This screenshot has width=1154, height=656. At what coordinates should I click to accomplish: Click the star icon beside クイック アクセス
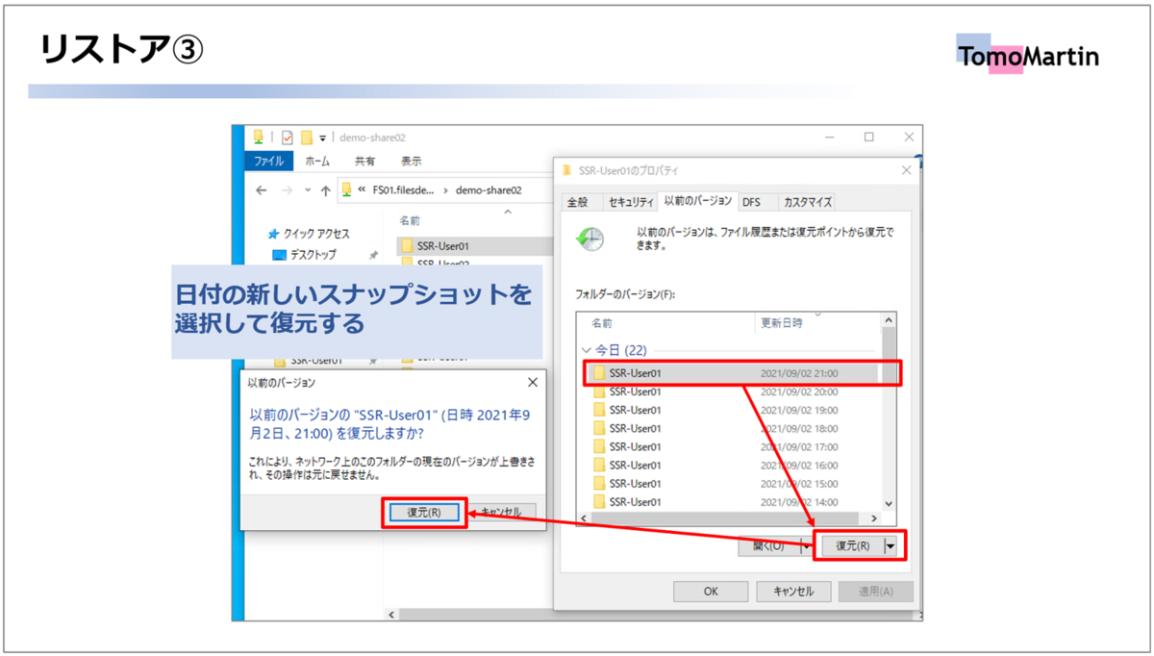[274, 234]
